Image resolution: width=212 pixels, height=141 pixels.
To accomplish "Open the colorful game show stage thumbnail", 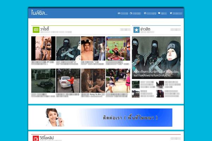I will click(x=118, y=48).
